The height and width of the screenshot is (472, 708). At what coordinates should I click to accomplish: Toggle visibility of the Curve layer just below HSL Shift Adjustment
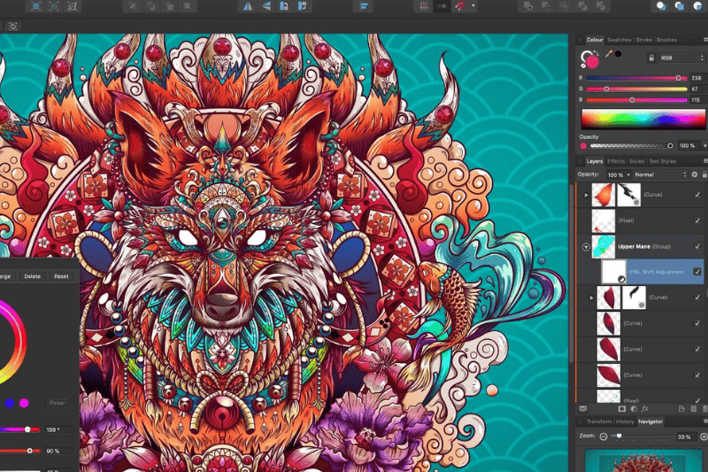pos(697,298)
